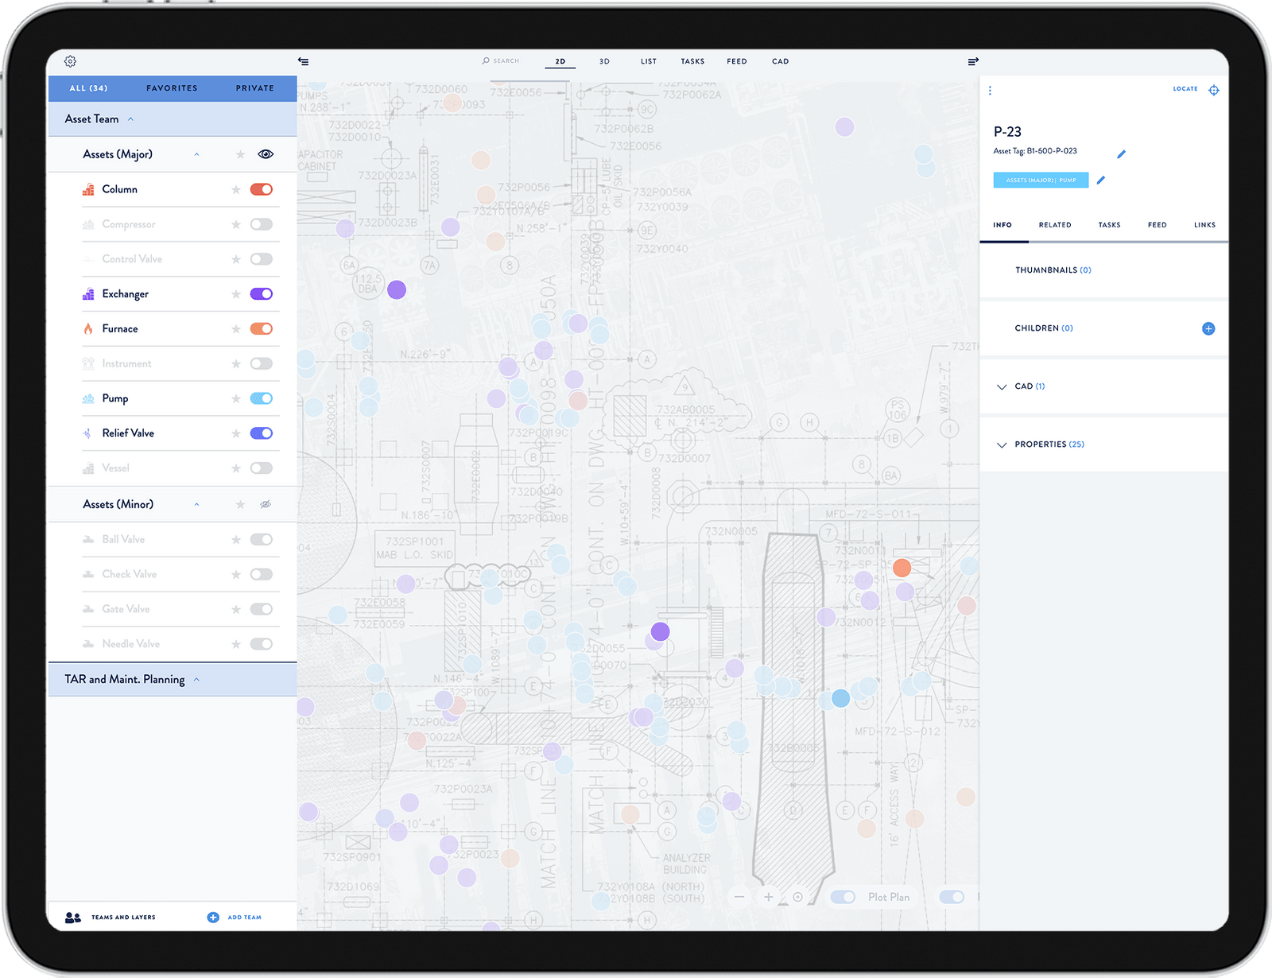The image size is (1272, 978).
Task: Enable the Compressor layer switch
Action: point(262,224)
